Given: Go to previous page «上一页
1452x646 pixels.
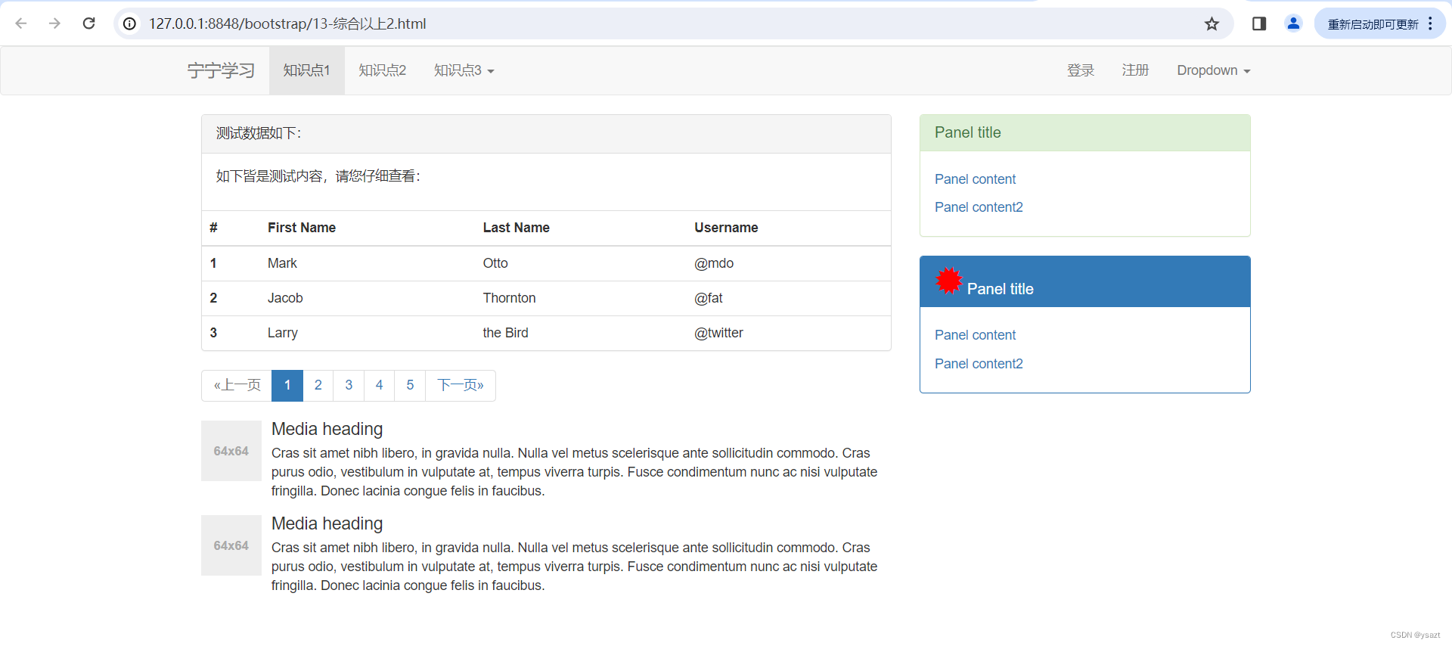Looking at the screenshot, I should coord(237,385).
